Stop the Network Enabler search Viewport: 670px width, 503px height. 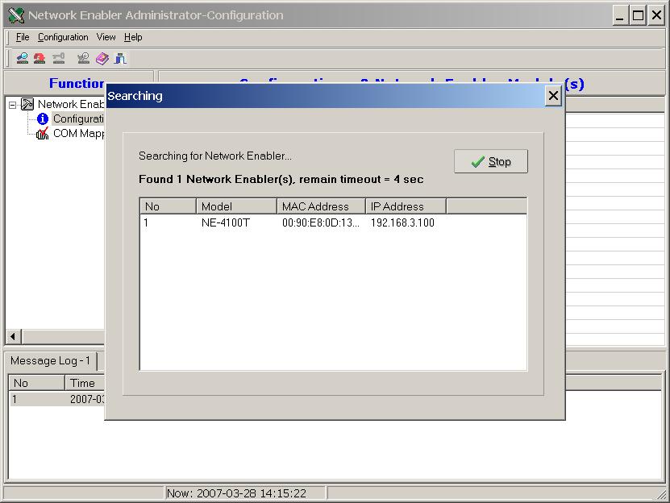(490, 161)
